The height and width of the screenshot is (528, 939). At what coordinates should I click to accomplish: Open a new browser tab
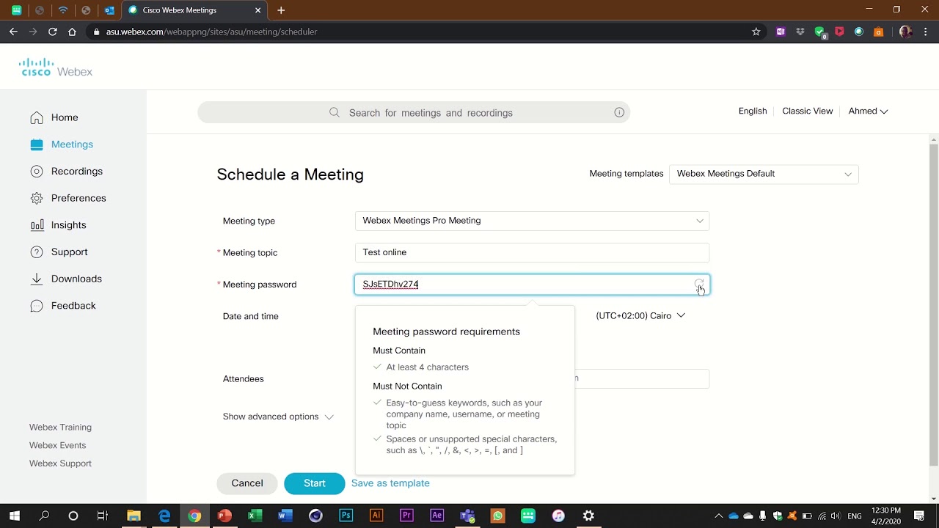(x=281, y=10)
